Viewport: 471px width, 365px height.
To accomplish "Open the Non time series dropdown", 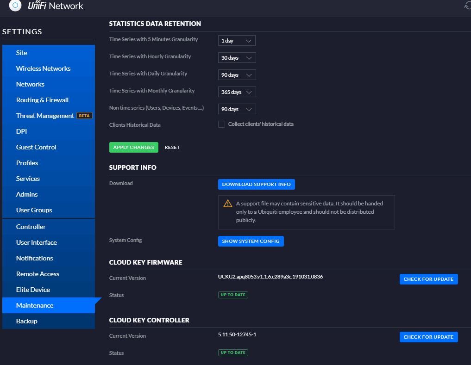I will [x=237, y=109].
